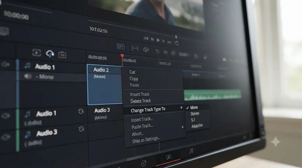Screen dimensions: 302x168
Task: Choose Delete Track from the context menu
Action: (140, 101)
